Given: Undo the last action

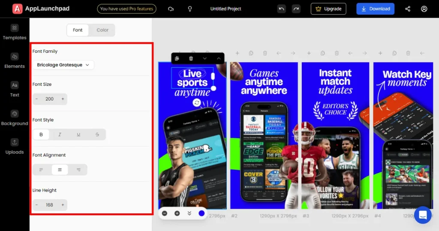Looking at the screenshot, I should click(281, 9).
